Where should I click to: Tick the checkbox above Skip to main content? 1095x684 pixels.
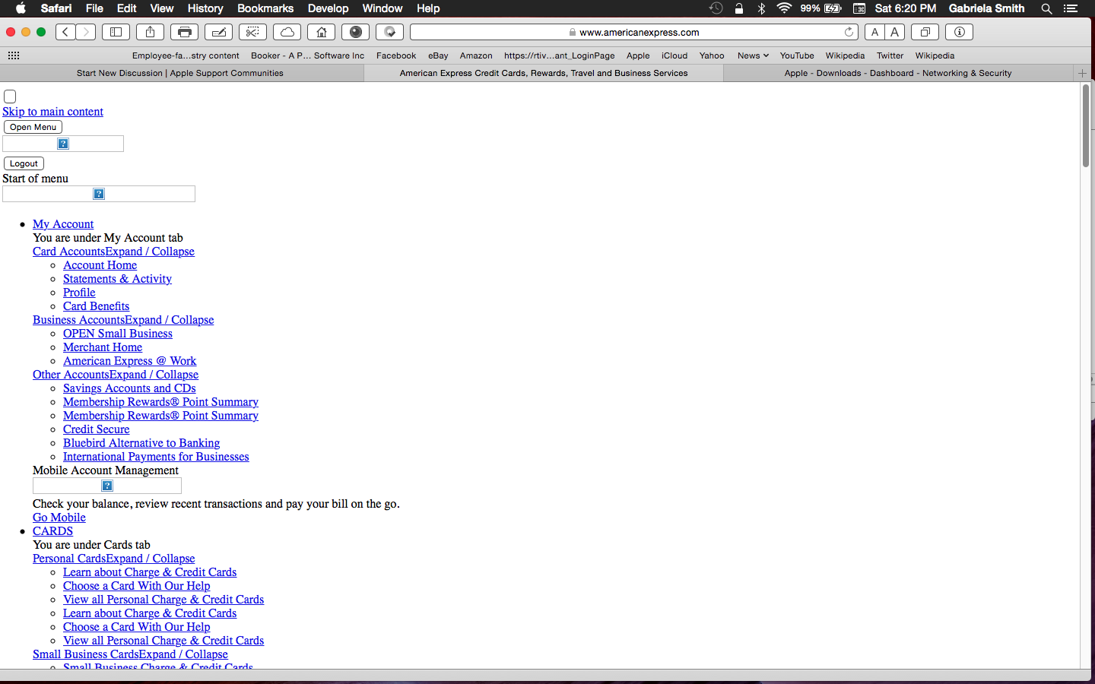[10, 97]
